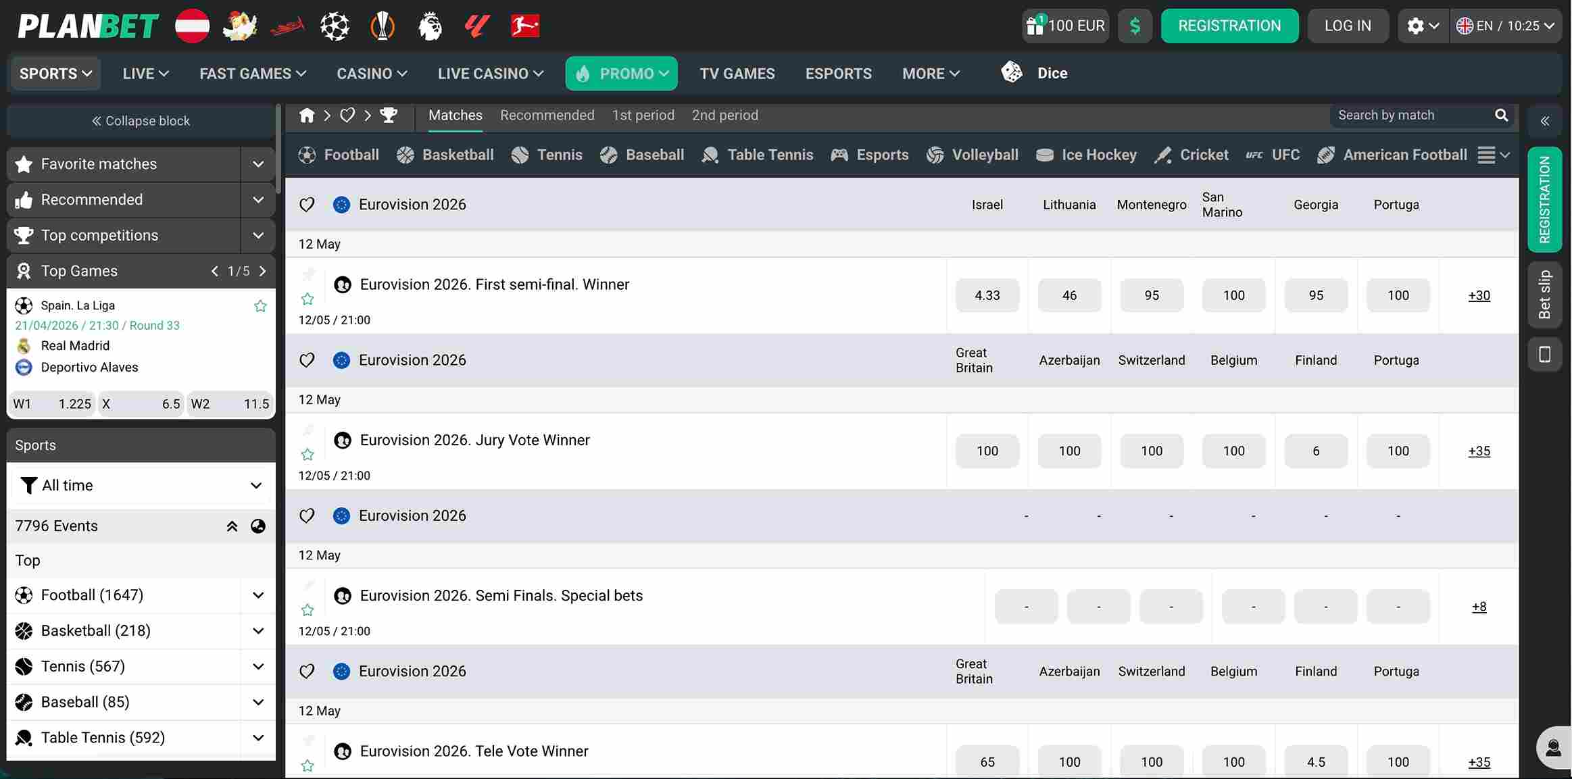Open the green dollar payments icon

coord(1135,26)
